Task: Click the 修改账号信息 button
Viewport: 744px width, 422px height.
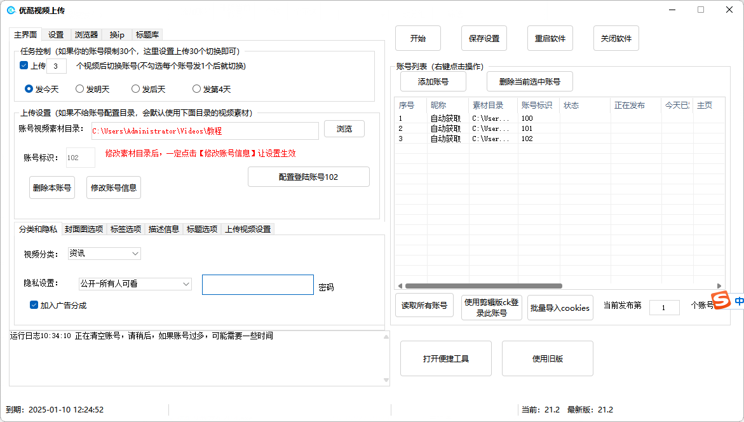Action: coord(113,187)
